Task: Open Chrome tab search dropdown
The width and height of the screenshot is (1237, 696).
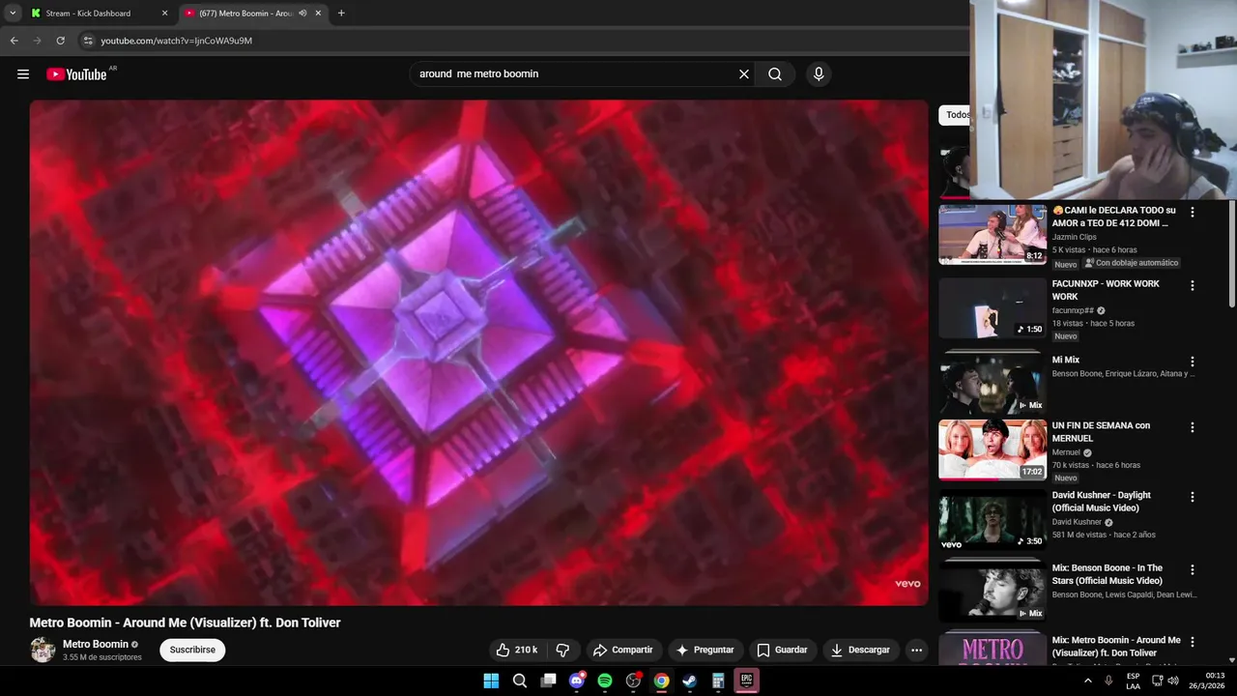Action: click(x=13, y=14)
